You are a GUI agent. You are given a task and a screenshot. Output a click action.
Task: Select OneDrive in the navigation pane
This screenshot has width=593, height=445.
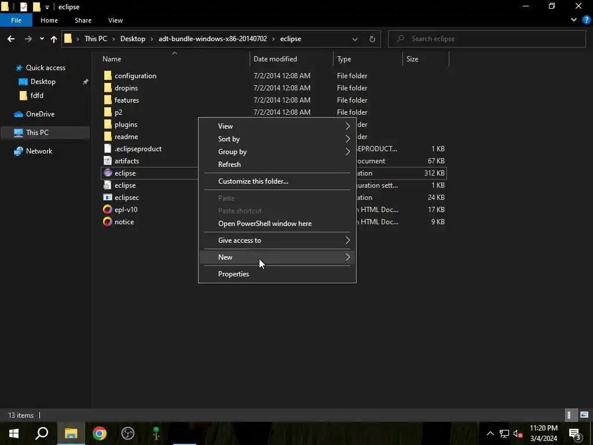coord(40,114)
